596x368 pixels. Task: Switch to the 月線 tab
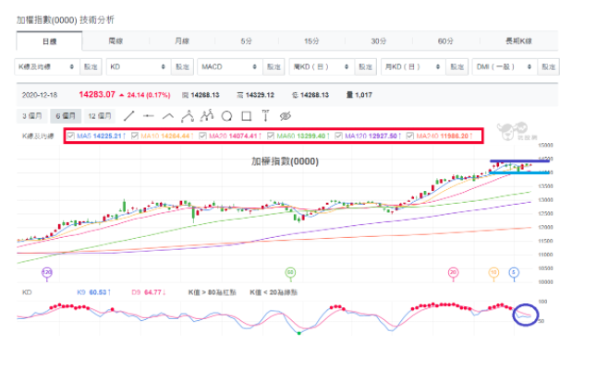click(x=182, y=41)
